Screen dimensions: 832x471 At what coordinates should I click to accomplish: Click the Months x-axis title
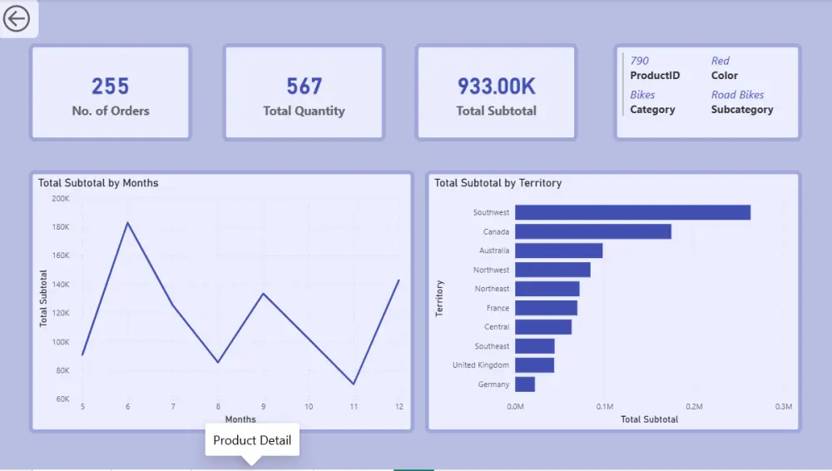point(240,419)
